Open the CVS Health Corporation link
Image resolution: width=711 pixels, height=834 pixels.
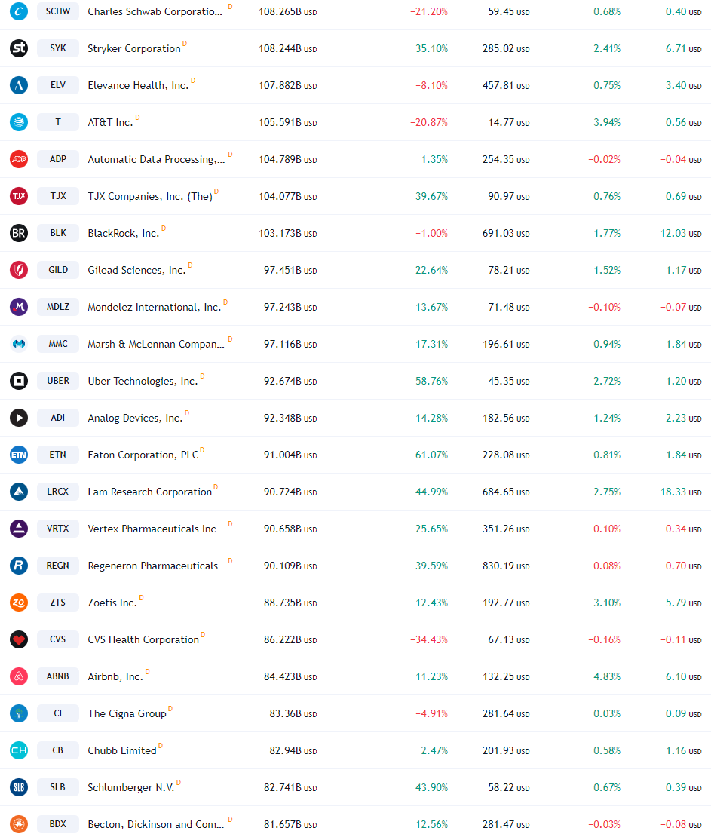click(x=143, y=639)
